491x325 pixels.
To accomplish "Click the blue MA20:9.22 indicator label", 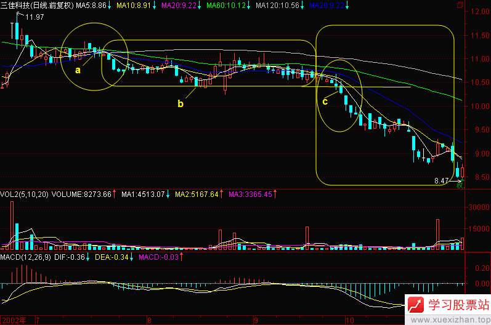I will click(327, 6).
